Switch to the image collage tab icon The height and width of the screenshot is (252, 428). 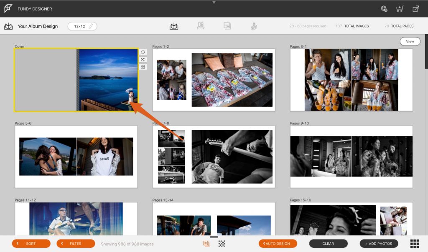point(227,26)
